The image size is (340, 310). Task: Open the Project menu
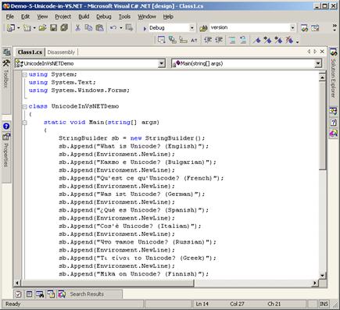point(63,16)
